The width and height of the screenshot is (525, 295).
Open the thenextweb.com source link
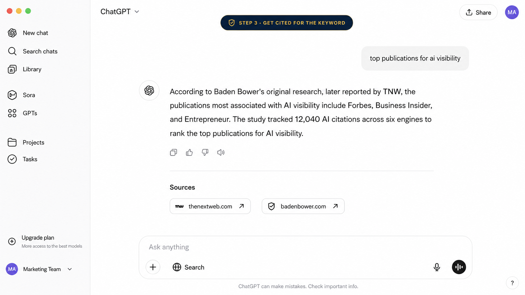click(x=210, y=206)
